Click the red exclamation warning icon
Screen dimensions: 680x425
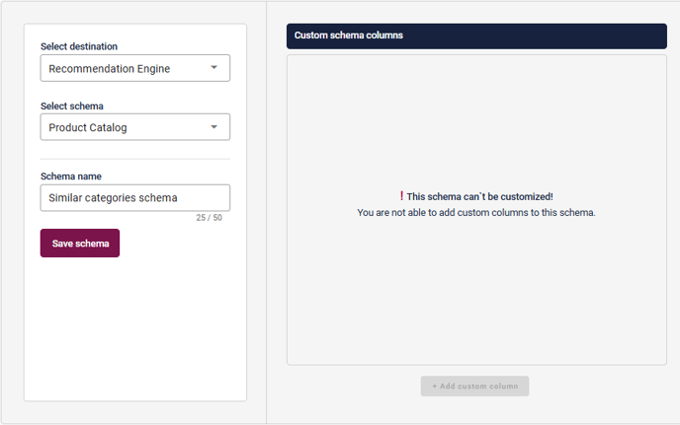(x=401, y=196)
